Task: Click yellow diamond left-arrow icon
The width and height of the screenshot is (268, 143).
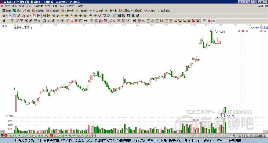Action: [x=62, y=16]
